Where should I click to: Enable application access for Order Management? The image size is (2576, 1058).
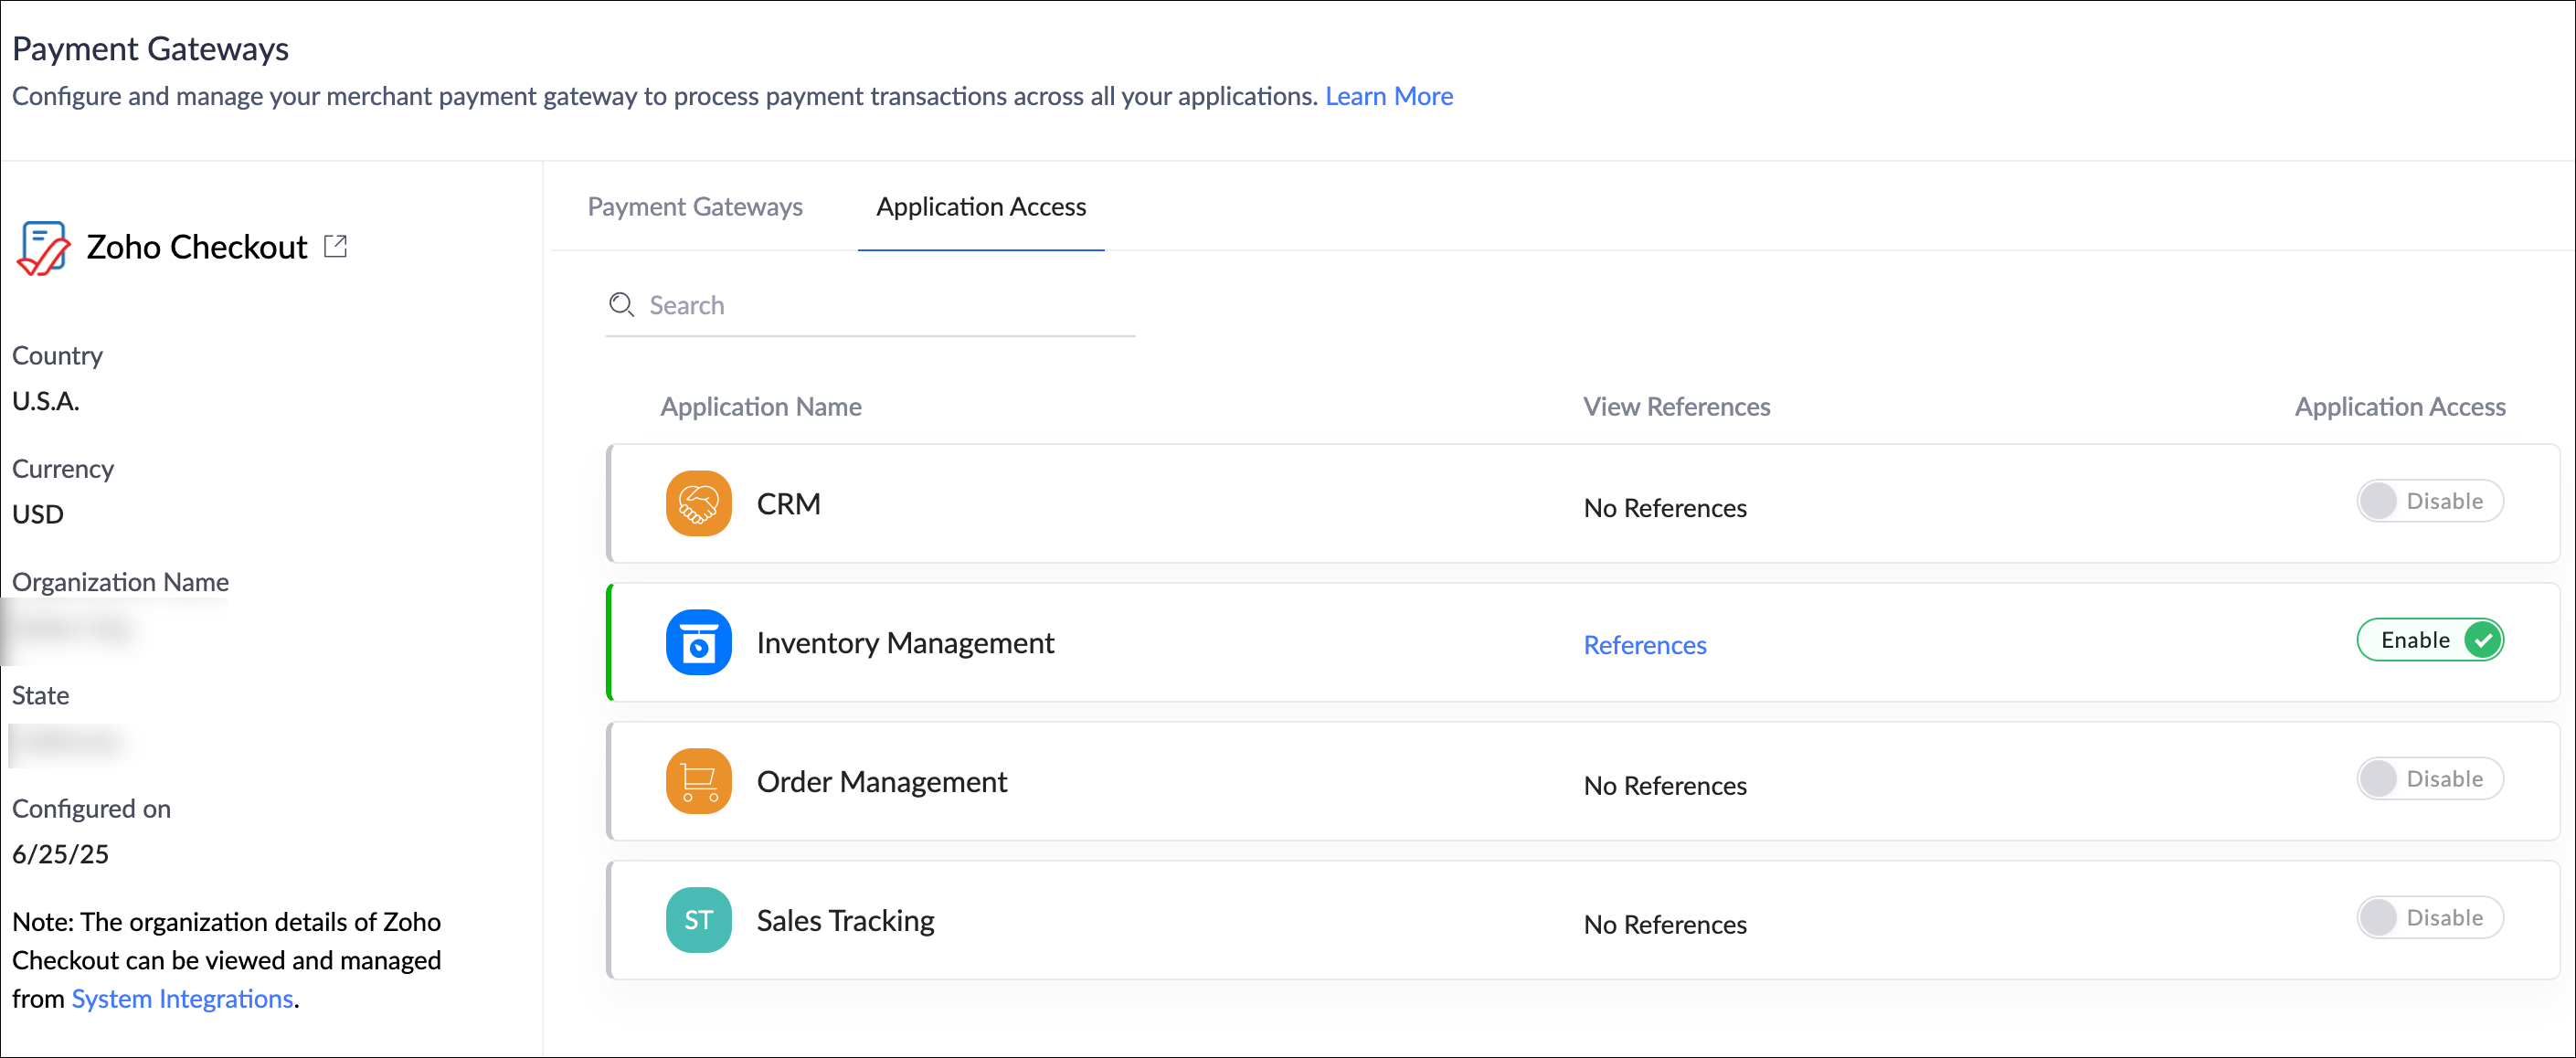point(2429,779)
